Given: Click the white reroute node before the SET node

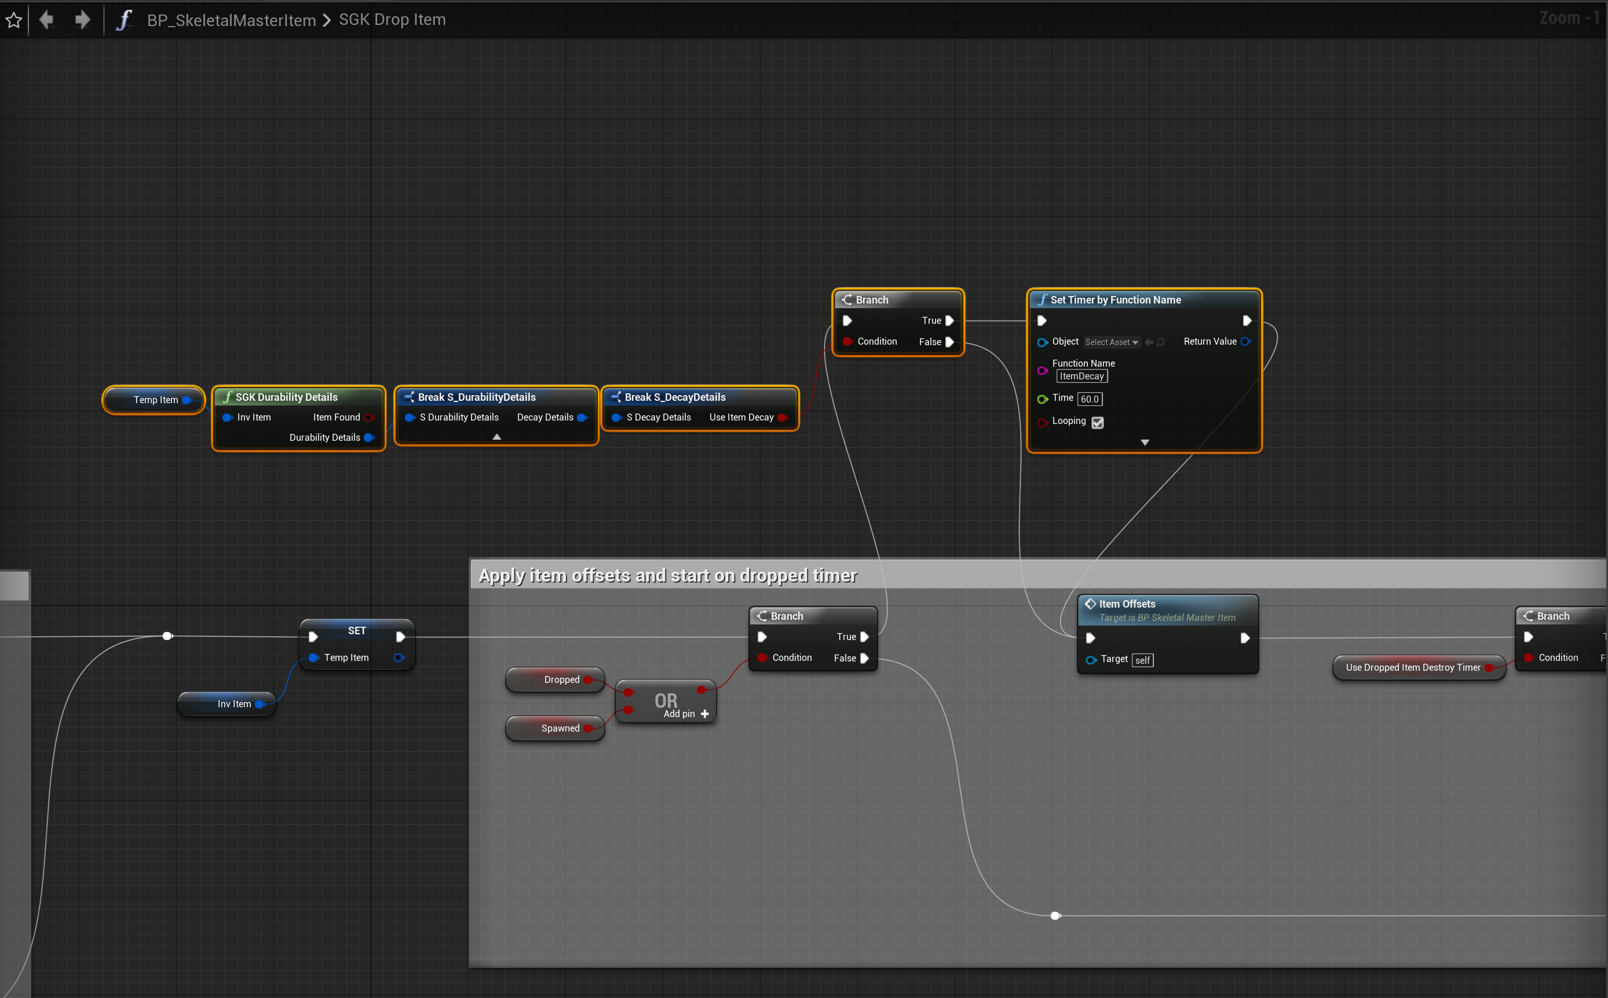Looking at the screenshot, I should (x=167, y=635).
